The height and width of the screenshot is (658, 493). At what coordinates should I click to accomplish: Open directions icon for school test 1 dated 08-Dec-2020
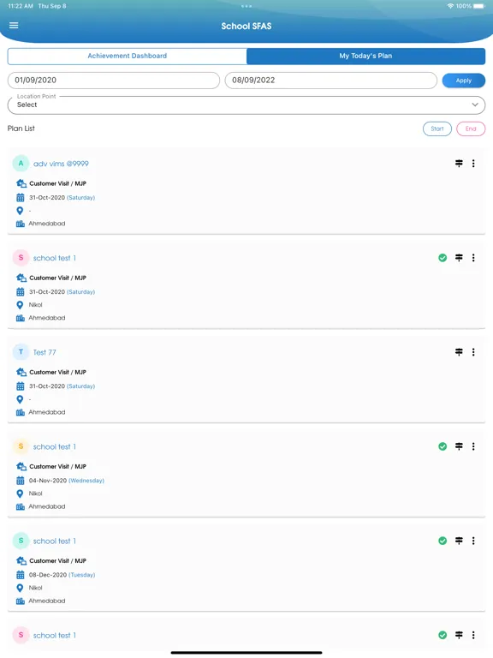coord(459,541)
